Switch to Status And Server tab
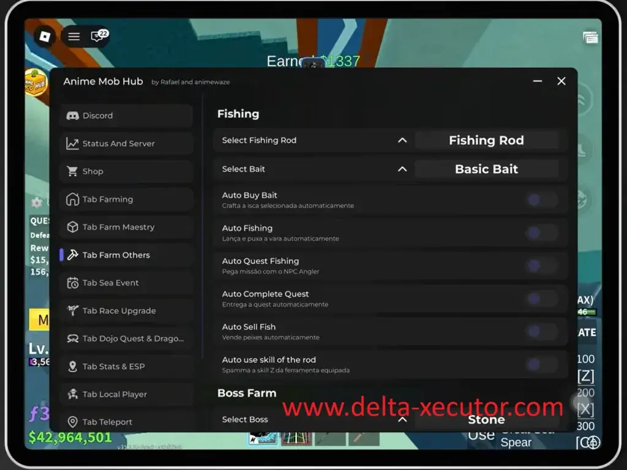 click(x=126, y=143)
